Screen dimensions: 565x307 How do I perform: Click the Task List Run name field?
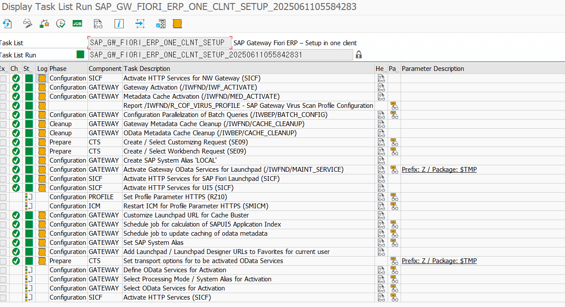pyautogui.click(x=220, y=55)
